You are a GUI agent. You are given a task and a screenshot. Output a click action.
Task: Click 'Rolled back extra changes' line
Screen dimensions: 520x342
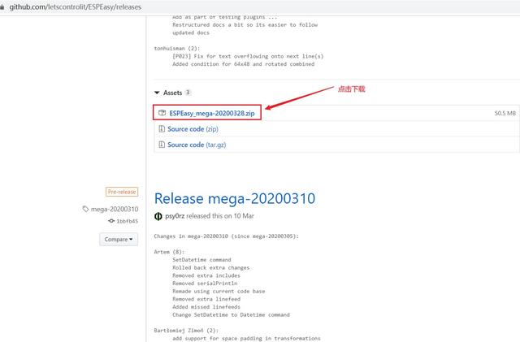tap(211, 268)
